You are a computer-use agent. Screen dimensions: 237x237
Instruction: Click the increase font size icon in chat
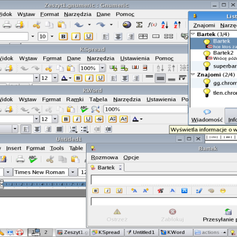click(134, 191)
